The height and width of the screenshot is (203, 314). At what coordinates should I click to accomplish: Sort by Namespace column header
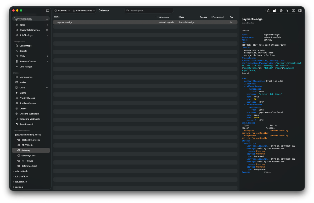point(164,17)
